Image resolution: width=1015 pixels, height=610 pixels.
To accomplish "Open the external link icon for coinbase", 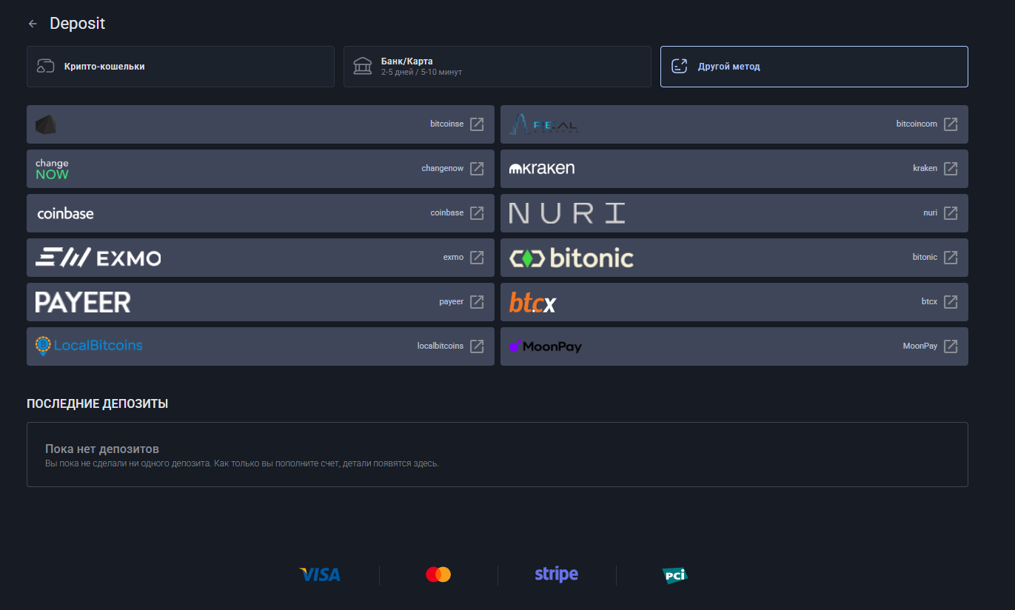I will [x=477, y=213].
